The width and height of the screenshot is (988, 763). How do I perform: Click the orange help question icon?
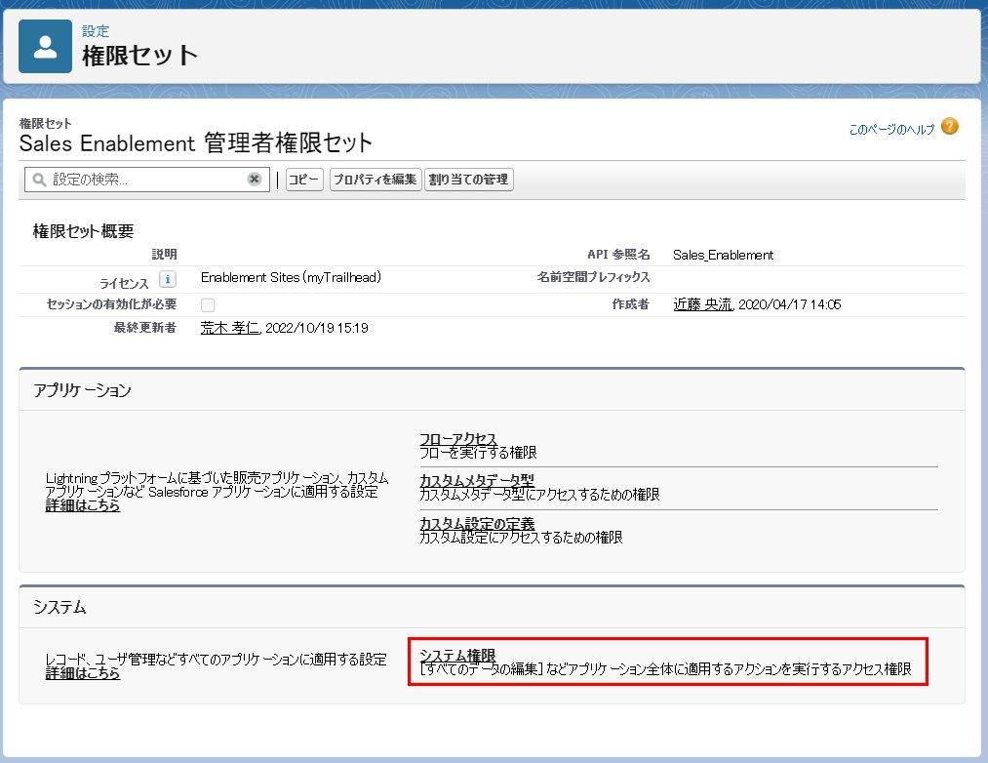click(950, 127)
